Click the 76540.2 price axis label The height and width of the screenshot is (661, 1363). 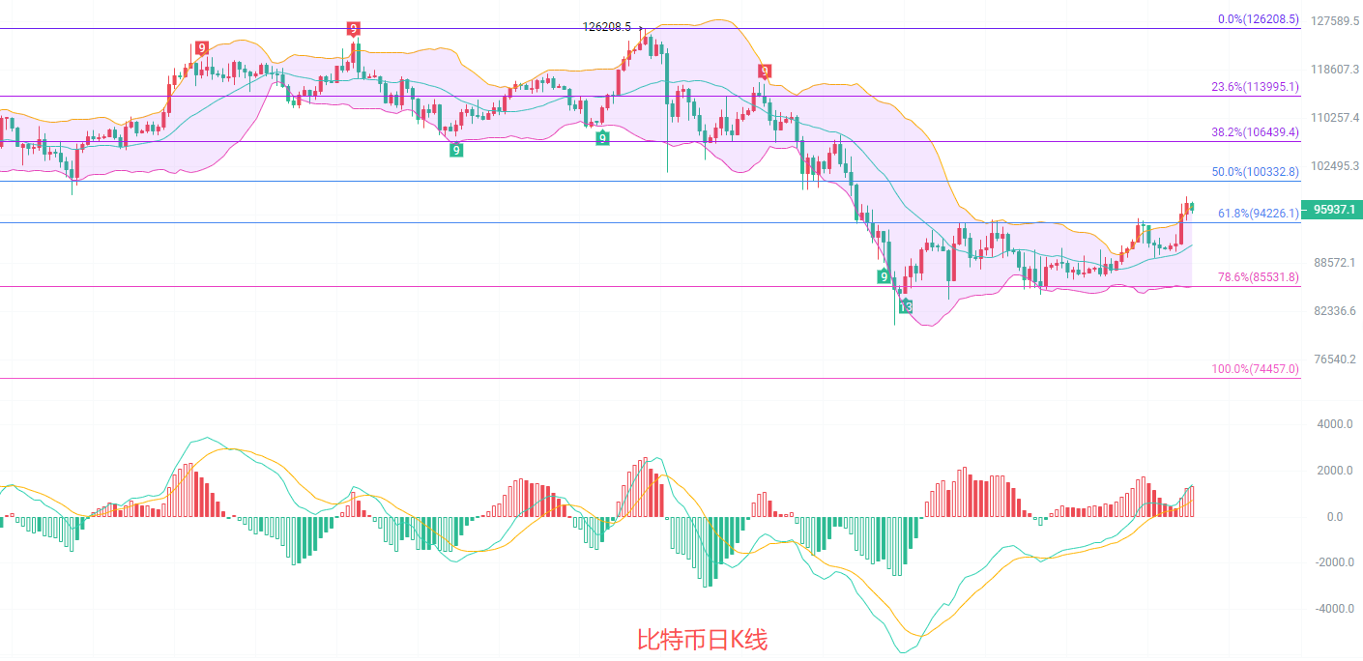(1333, 359)
